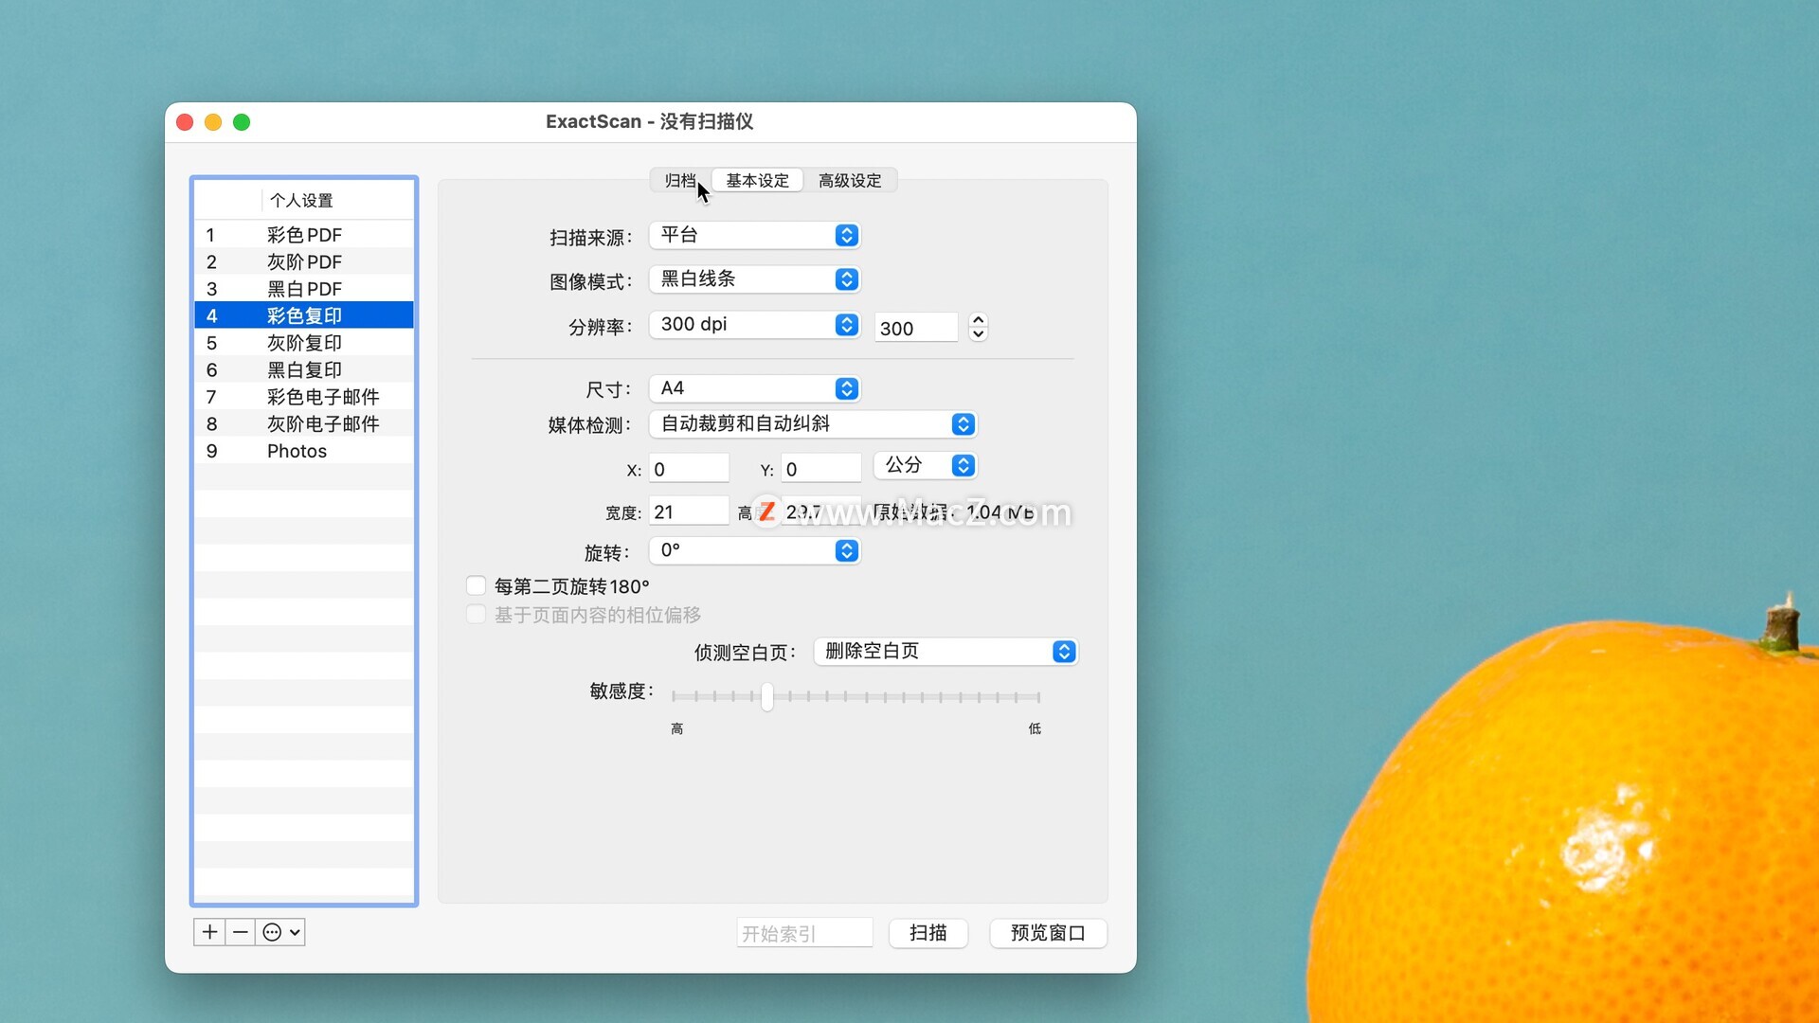Open the 侦测空白页 dropdown

(x=946, y=652)
